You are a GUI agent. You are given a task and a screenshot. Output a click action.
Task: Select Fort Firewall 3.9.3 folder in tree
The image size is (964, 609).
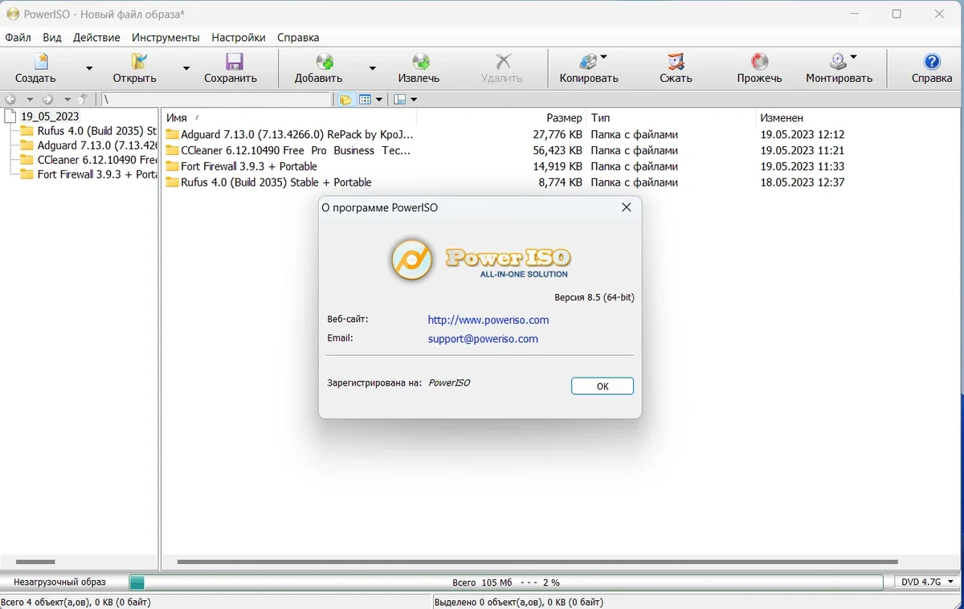[x=96, y=174]
